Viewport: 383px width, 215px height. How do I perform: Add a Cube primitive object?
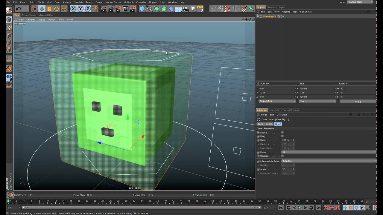tap(142, 9)
